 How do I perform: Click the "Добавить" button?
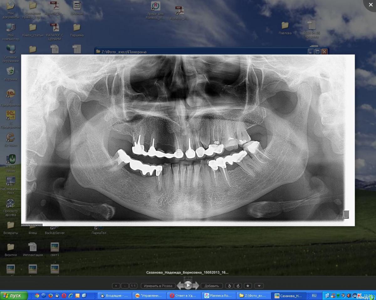coord(211,286)
